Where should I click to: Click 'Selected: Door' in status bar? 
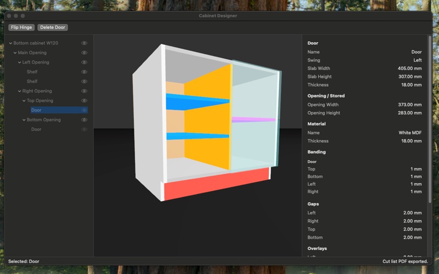pos(24,261)
